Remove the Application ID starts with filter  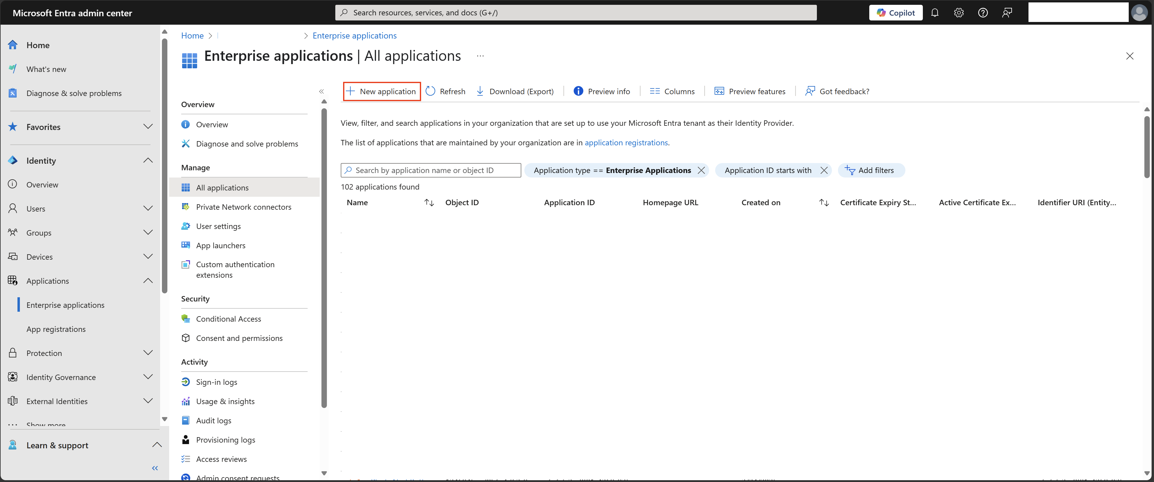824,170
